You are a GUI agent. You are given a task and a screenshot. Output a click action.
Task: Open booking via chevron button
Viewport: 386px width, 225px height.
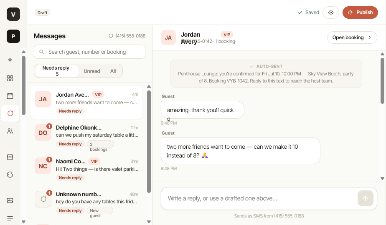coord(352,37)
